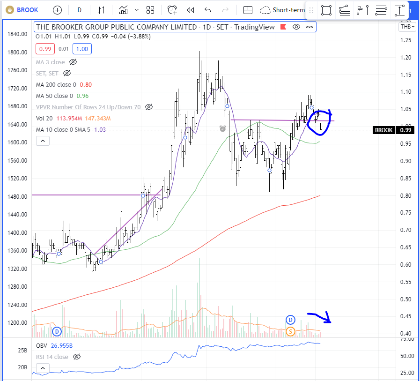
Task: Select the purple horizontal line at 1480
Action: pyautogui.click(x=96, y=195)
